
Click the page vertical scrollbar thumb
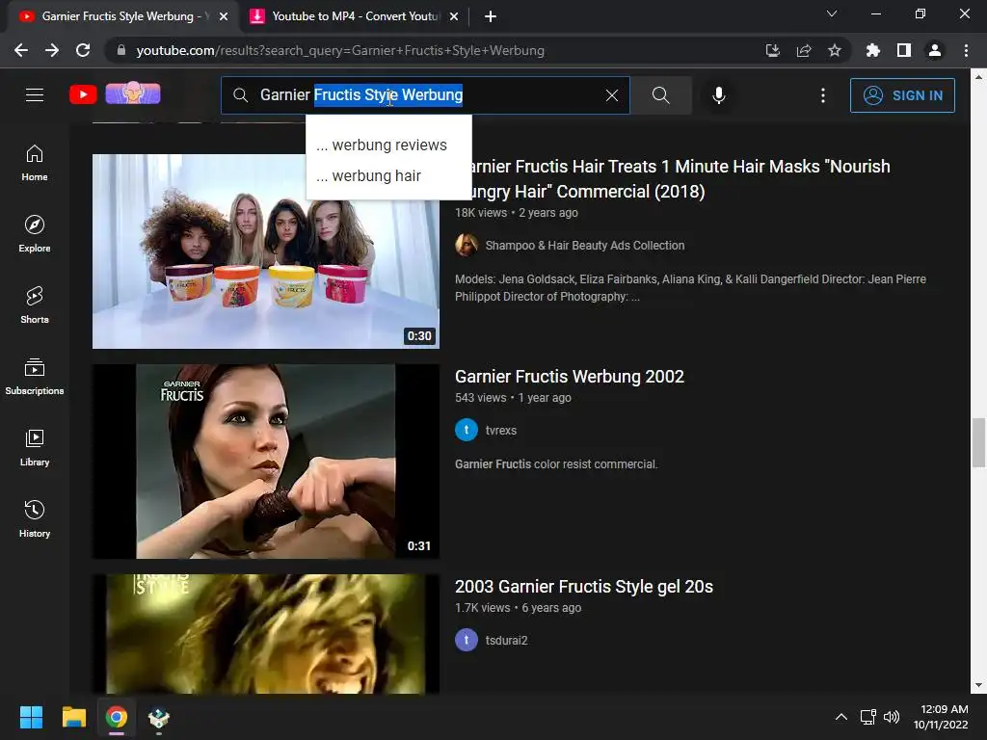[978, 442]
